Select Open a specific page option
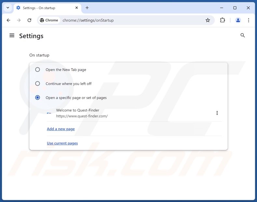This screenshot has width=257, height=202. (x=38, y=98)
